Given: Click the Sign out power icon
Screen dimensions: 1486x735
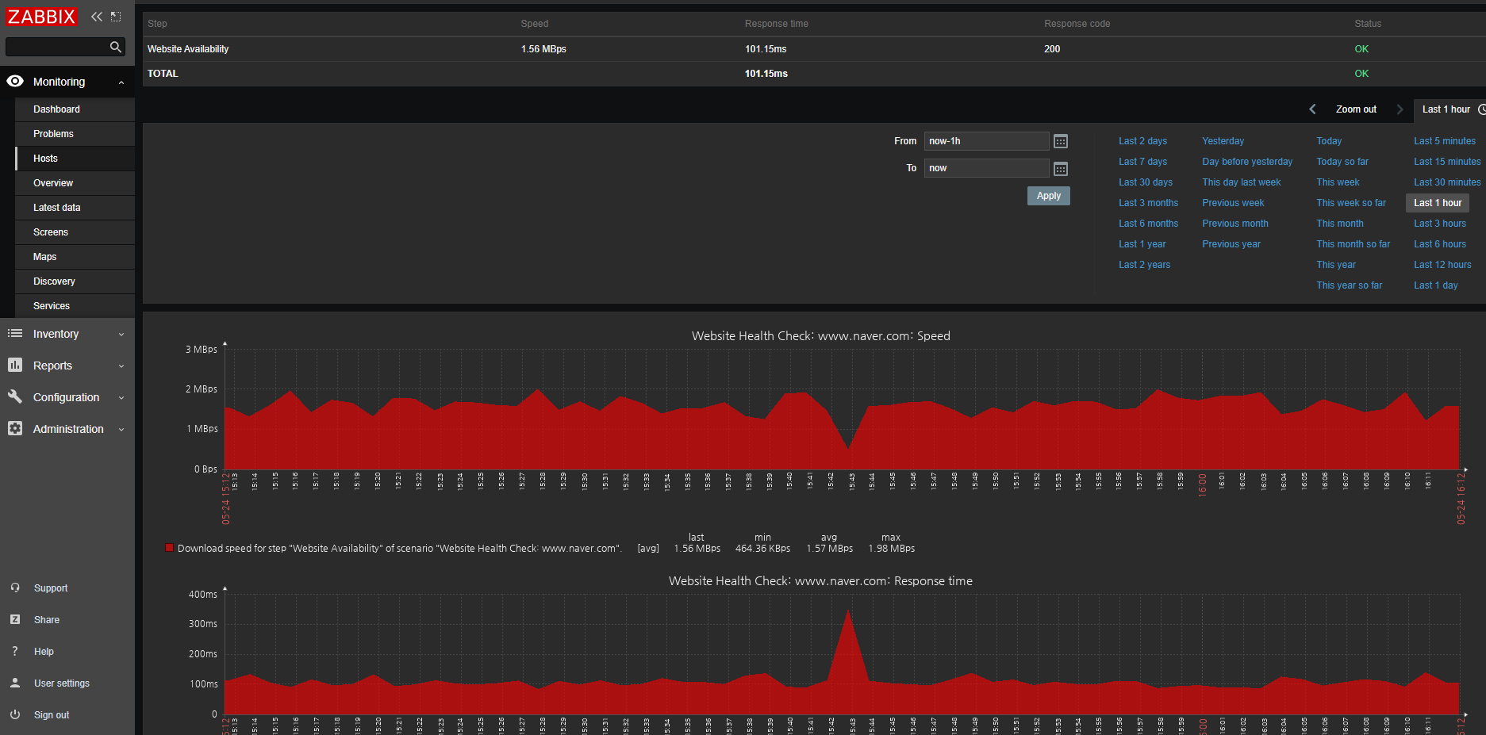Looking at the screenshot, I should pos(14,714).
